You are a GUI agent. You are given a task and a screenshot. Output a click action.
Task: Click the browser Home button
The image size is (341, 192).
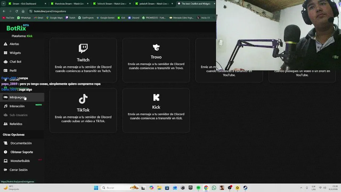(x=23, y=11)
